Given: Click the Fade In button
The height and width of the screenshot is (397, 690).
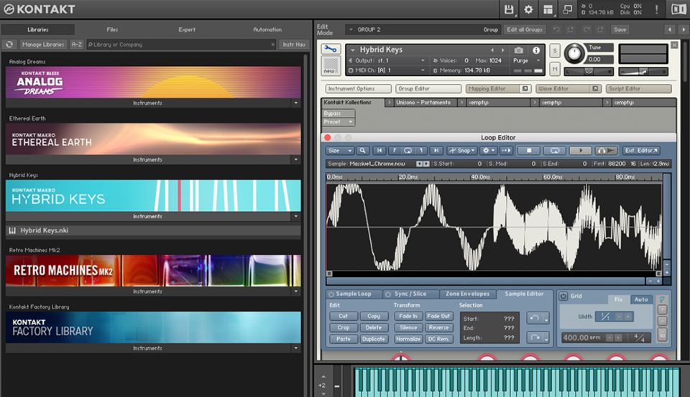Looking at the screenshot, I should click(408, 316).
